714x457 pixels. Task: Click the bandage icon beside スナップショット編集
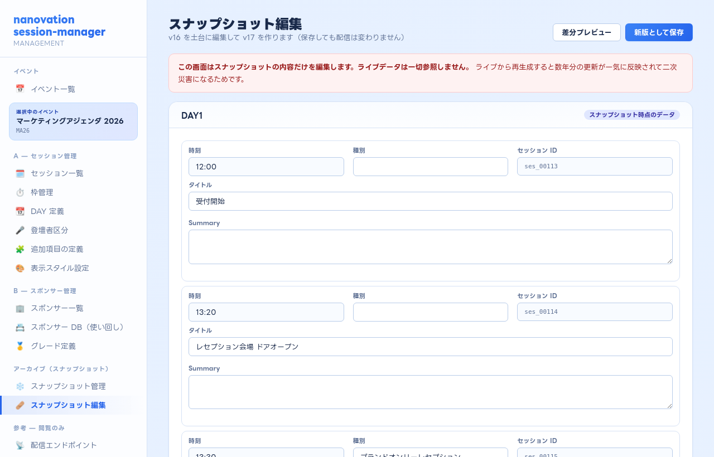pos(20,405)
